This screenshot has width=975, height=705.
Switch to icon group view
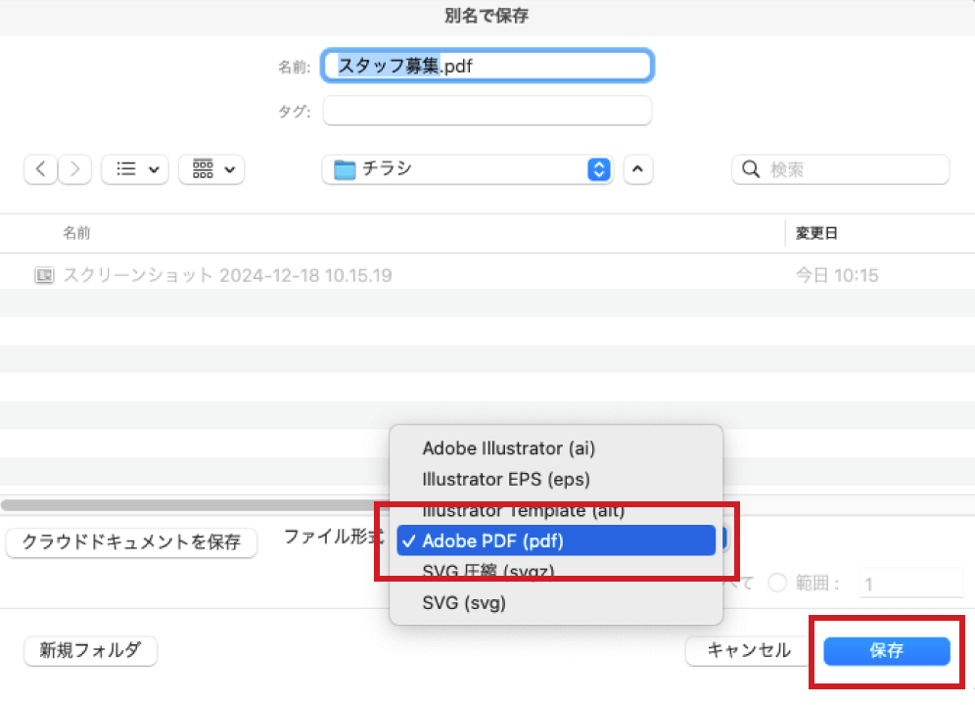204,168
